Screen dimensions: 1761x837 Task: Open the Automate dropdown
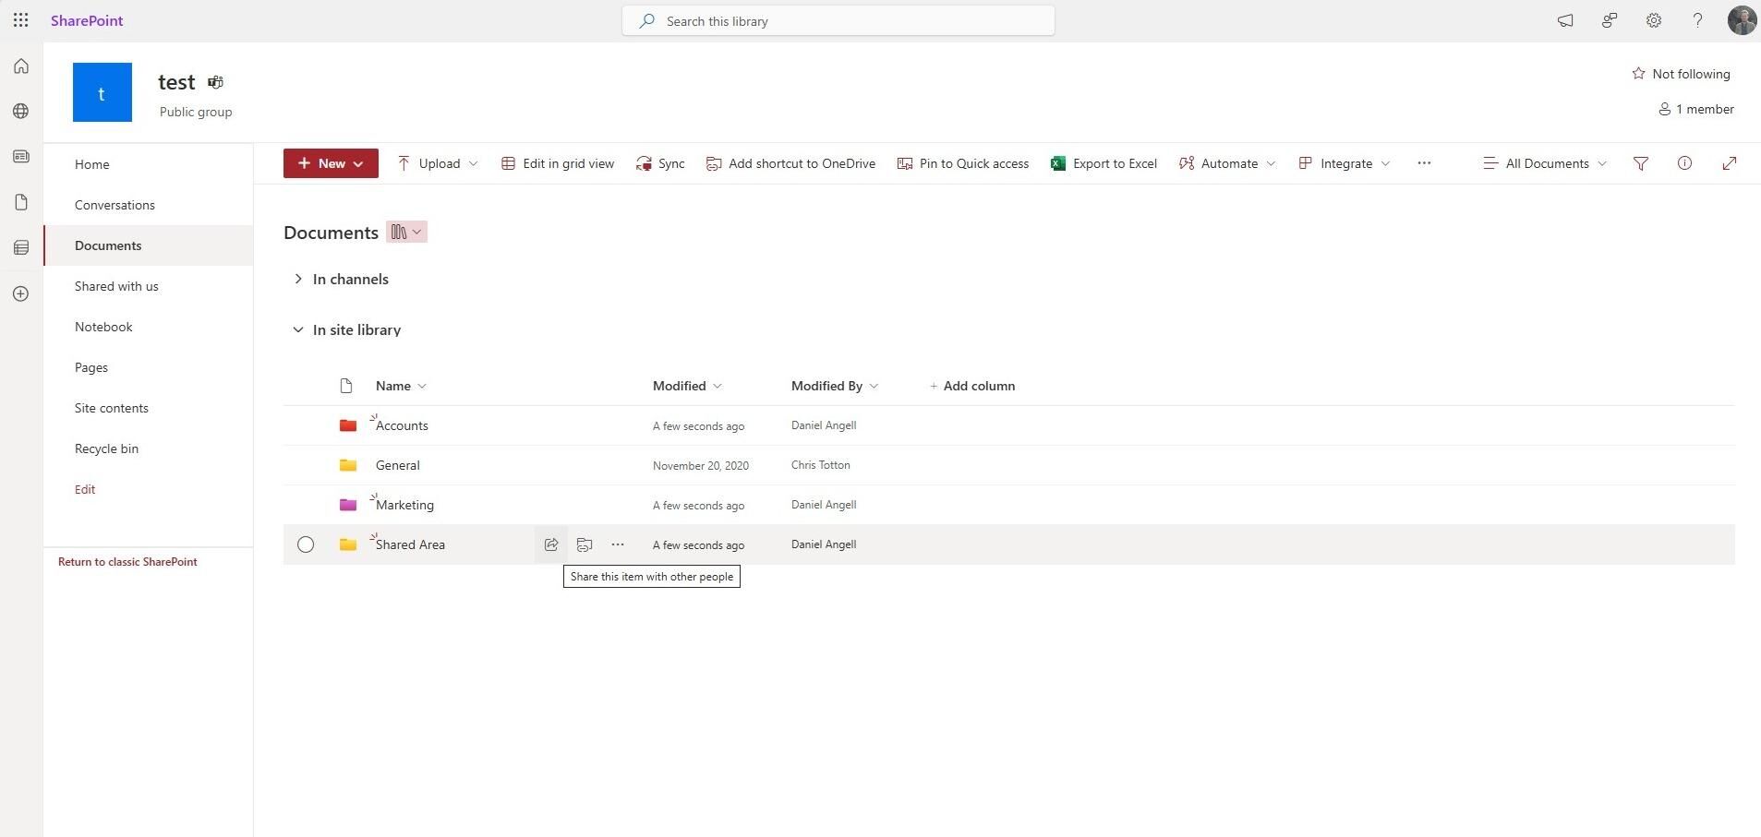(x=1227, y=163)
